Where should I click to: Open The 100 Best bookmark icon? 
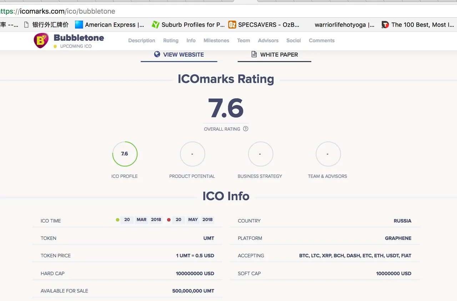pos(385,25)
